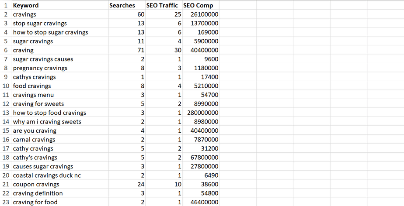Click the 'are you craving' cell
Image resolution: width=404 pixels, height=206 pixels.
pyautogui.click(x=60, y=130)
